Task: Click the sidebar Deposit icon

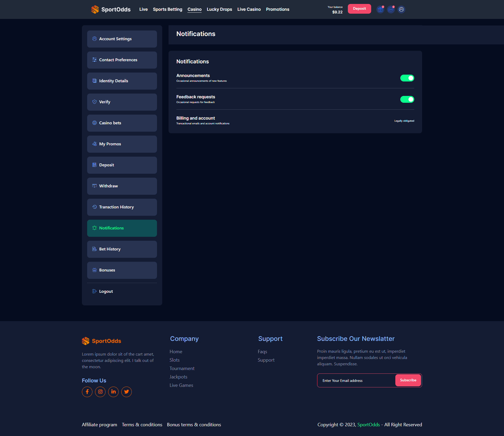Action: [x=94, y=165]
